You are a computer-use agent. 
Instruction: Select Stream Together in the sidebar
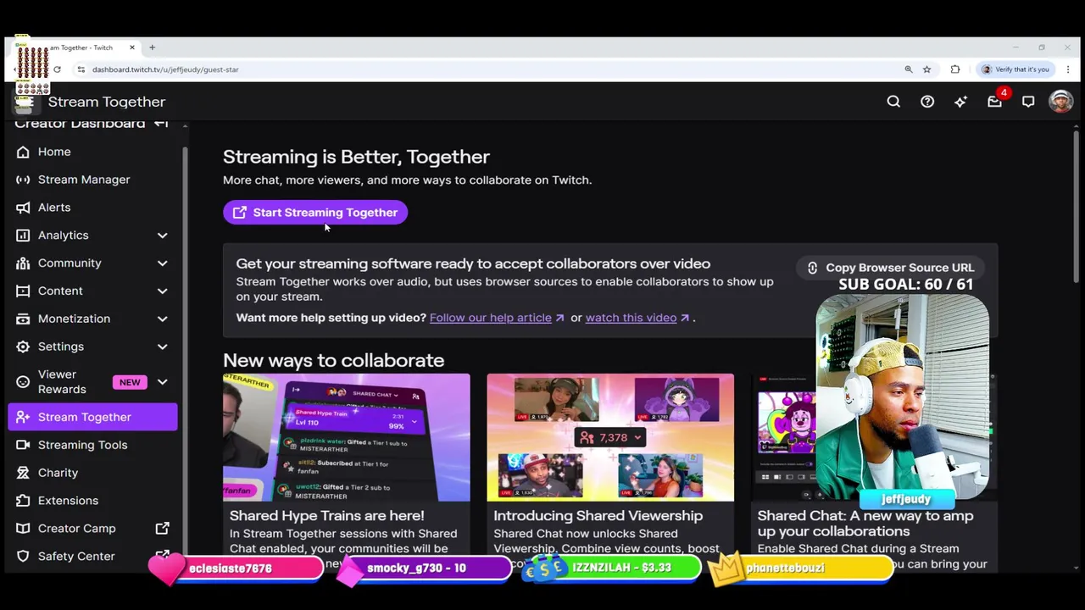pyautogui.click(x=93, y=417)
